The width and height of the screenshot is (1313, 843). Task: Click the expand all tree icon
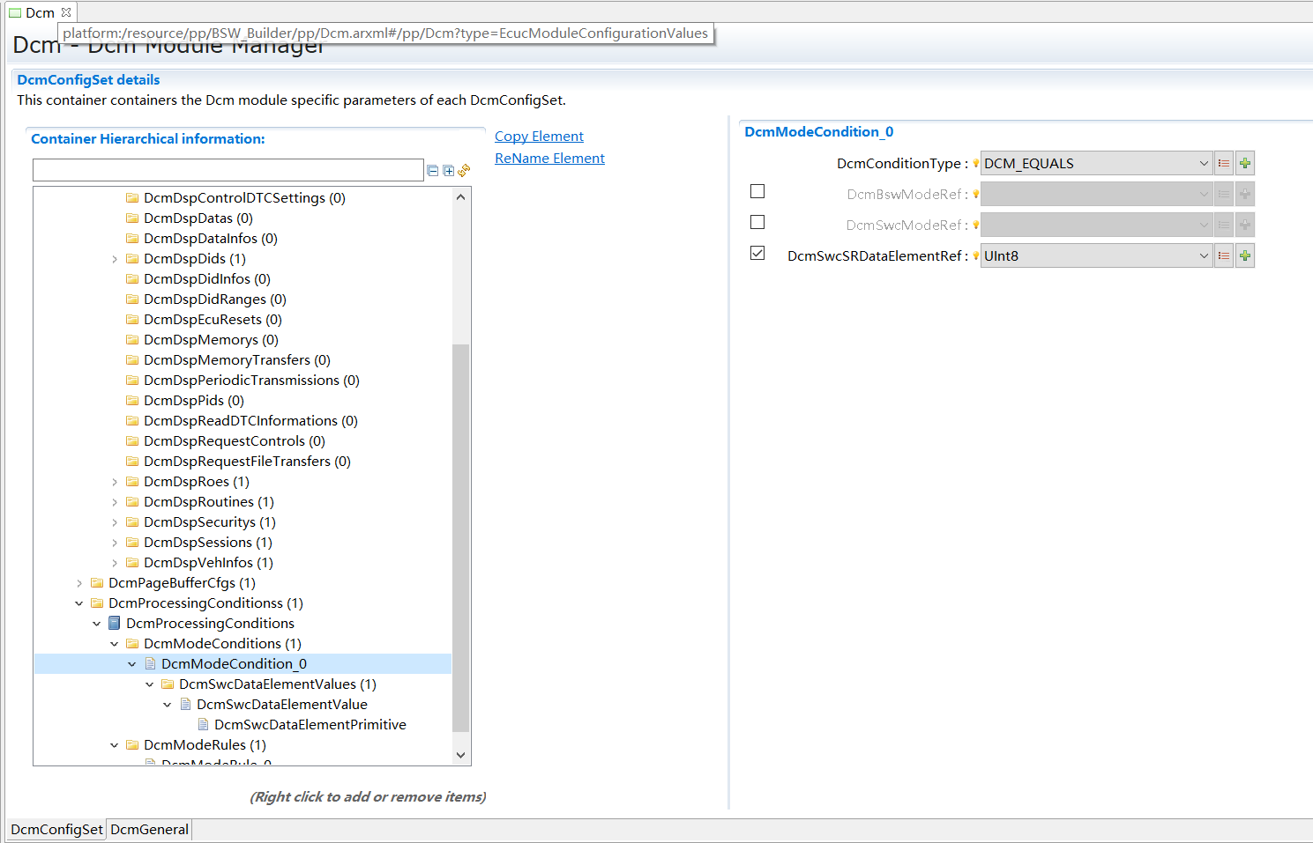click(x=449, y=171)
